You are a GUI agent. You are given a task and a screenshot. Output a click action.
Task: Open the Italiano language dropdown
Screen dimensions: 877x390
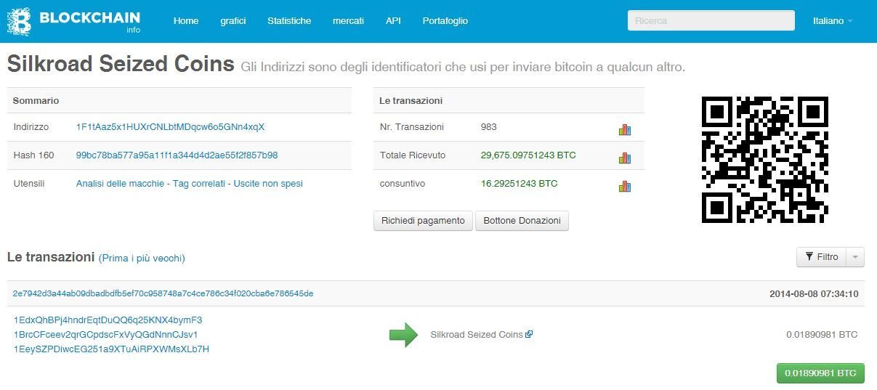click(x=833, y=21)
